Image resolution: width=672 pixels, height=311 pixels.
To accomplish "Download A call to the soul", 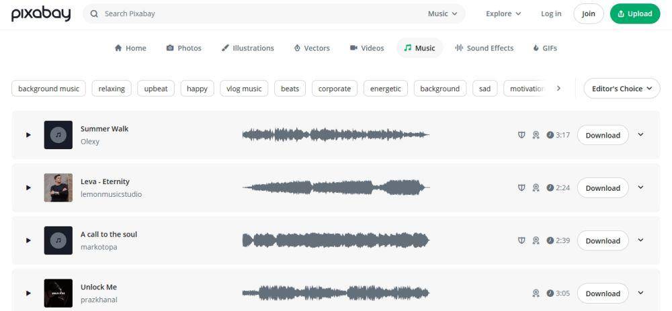I will [x=603, y=240].
